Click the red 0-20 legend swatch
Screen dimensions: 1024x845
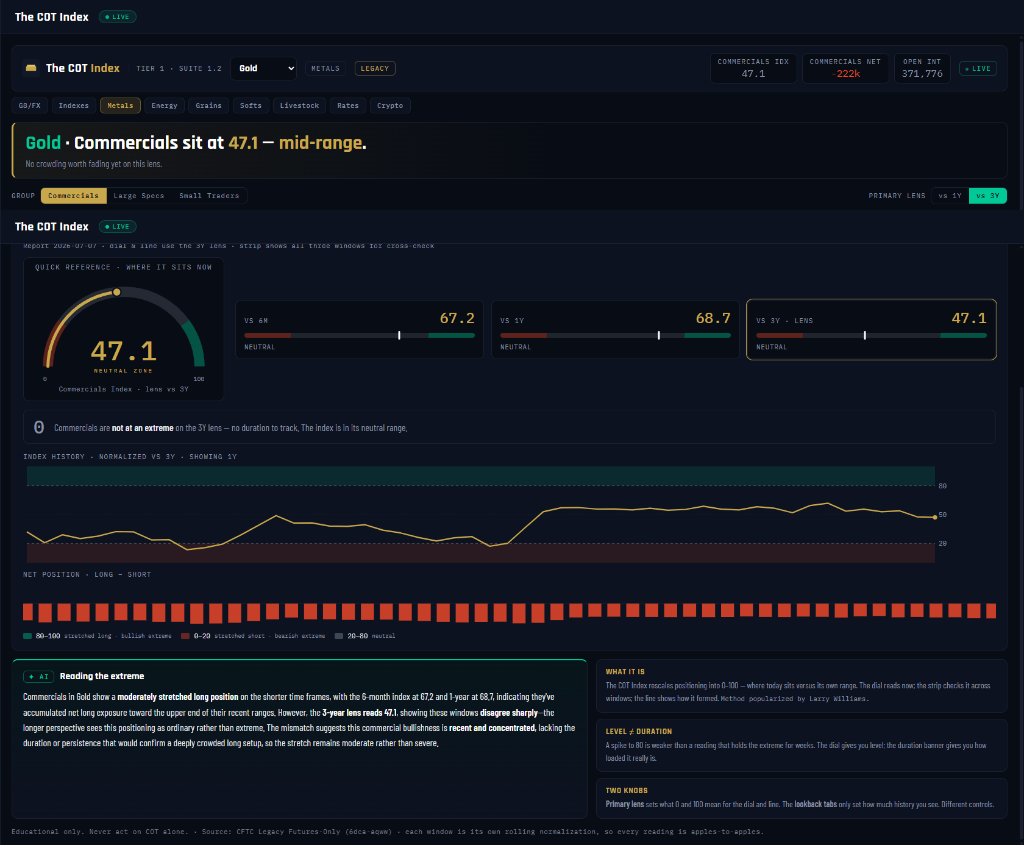point(185,636)
